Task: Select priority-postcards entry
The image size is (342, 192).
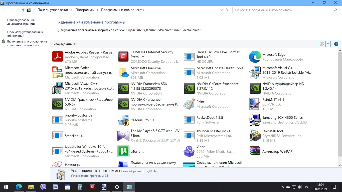Action: [83, 120]
